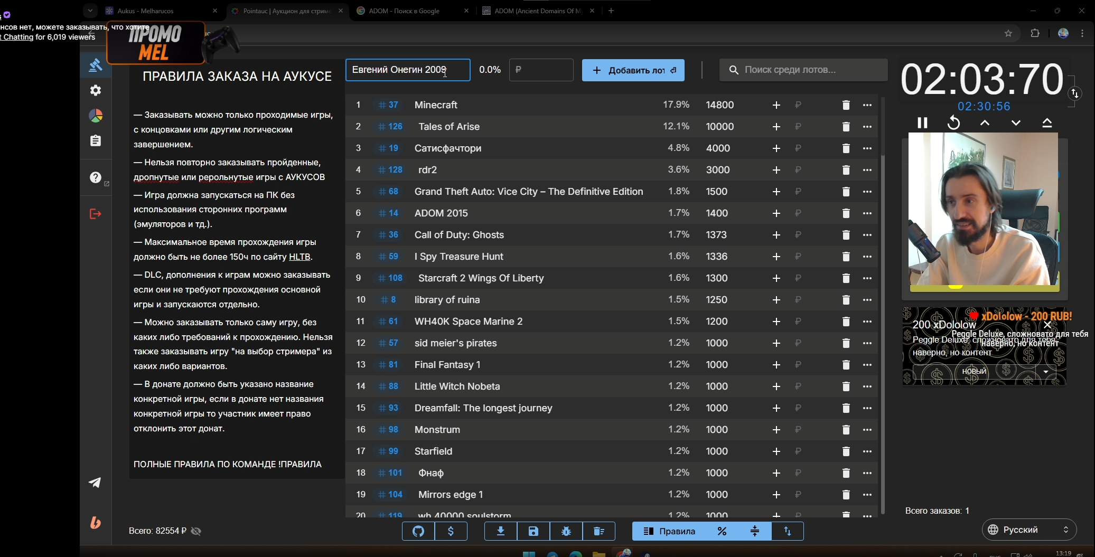Click the orange Boosty logo icon
The image size is (1095, 557).
point(96,523)
